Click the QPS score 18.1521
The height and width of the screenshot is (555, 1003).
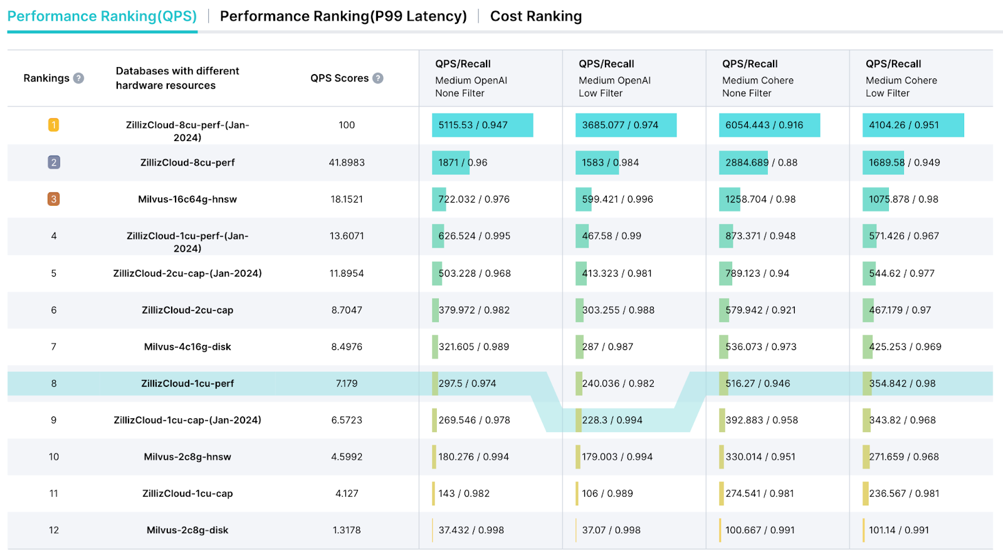(347, 199)
